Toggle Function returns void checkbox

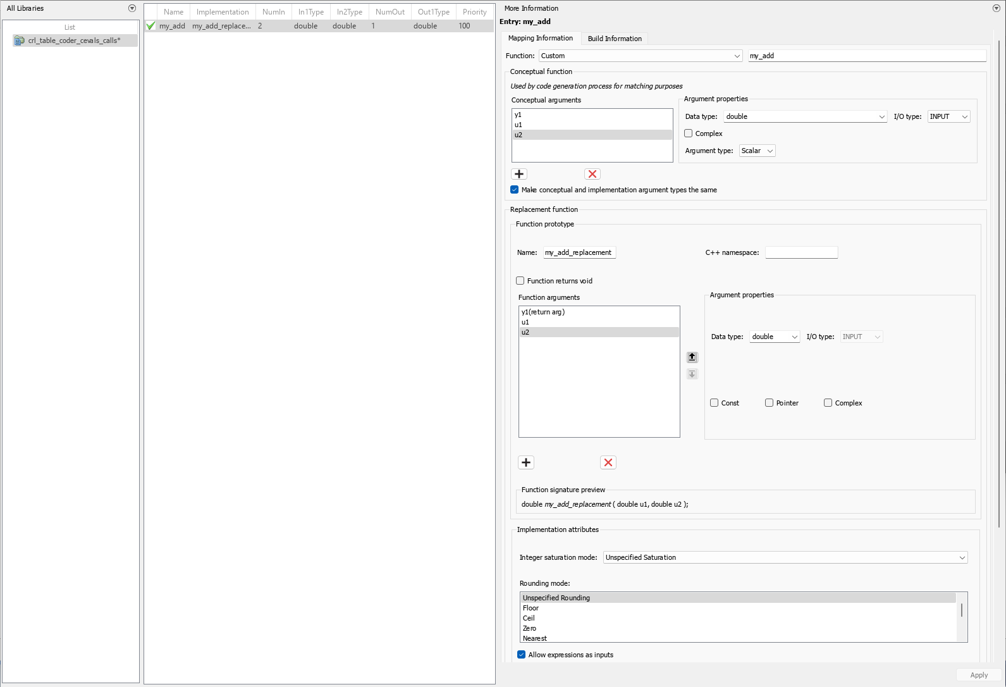tap(520, 281)
